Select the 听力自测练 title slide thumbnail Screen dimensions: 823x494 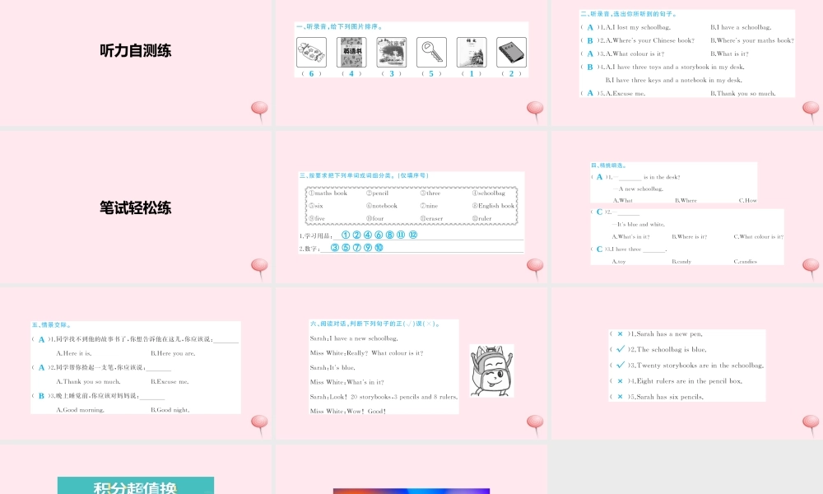[136, 63]
